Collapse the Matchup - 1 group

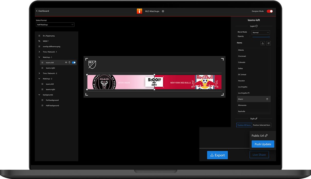tap(39, 57)
